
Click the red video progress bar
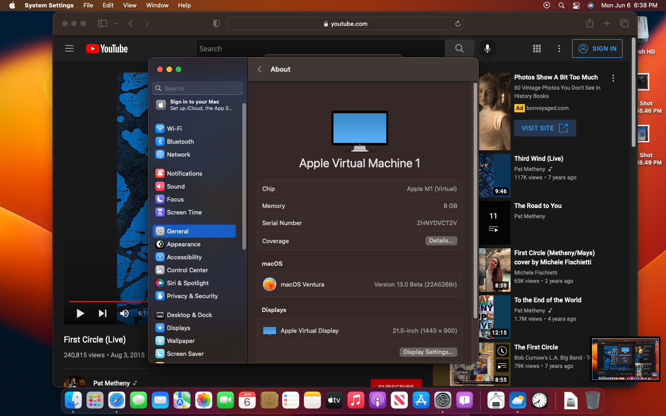(108, 301)
